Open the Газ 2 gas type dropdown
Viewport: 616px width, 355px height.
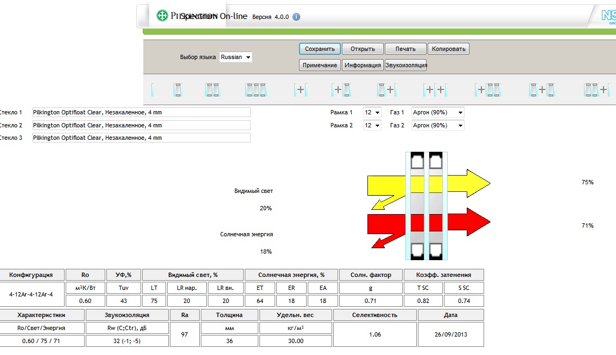[x=437, y=126]
